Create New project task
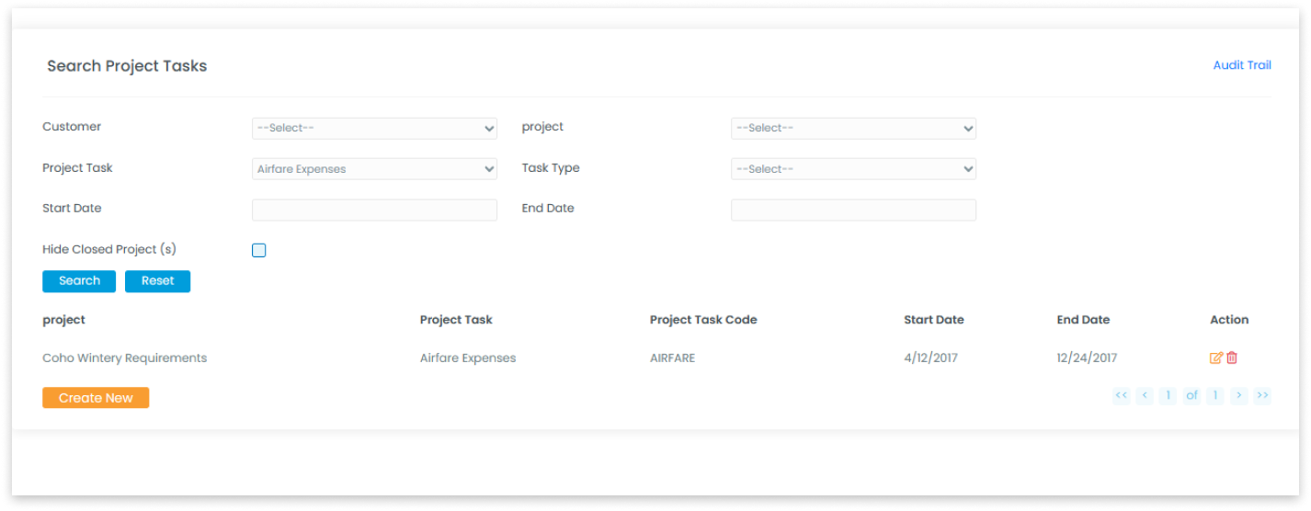This screenshot has height=511, width=1311. [x=96, y=398]
